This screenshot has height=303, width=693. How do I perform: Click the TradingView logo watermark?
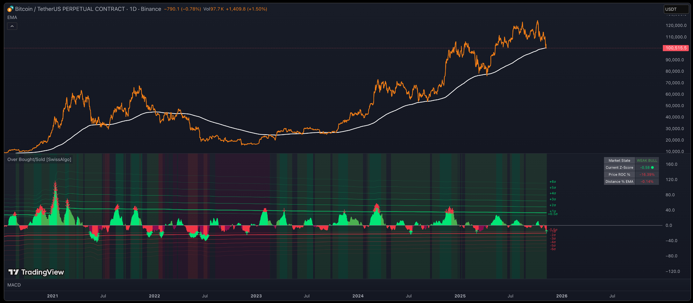pyautogui.click(x=36, y=272)
